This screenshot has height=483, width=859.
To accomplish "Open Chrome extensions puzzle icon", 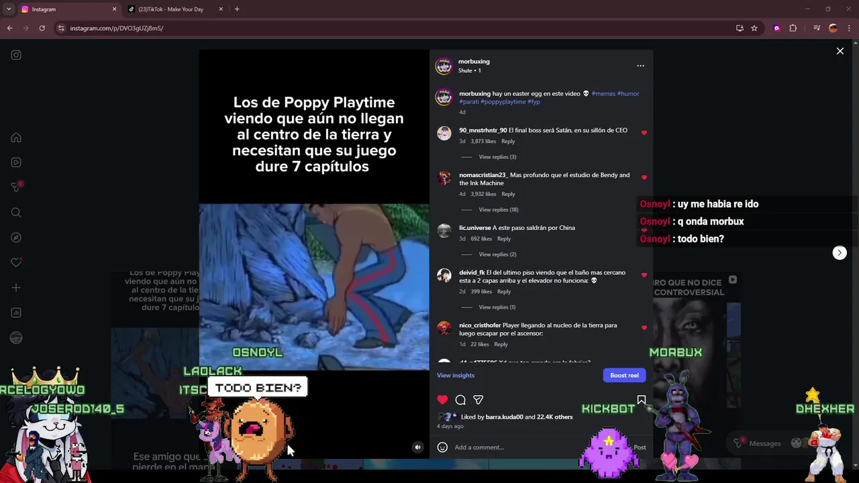I will point(793,28).
